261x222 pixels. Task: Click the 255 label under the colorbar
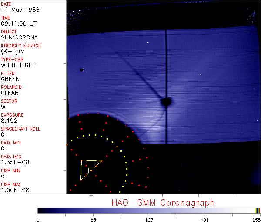tap(255, 219)
